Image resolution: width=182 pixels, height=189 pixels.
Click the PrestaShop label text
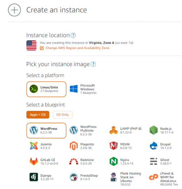[89, 176]
